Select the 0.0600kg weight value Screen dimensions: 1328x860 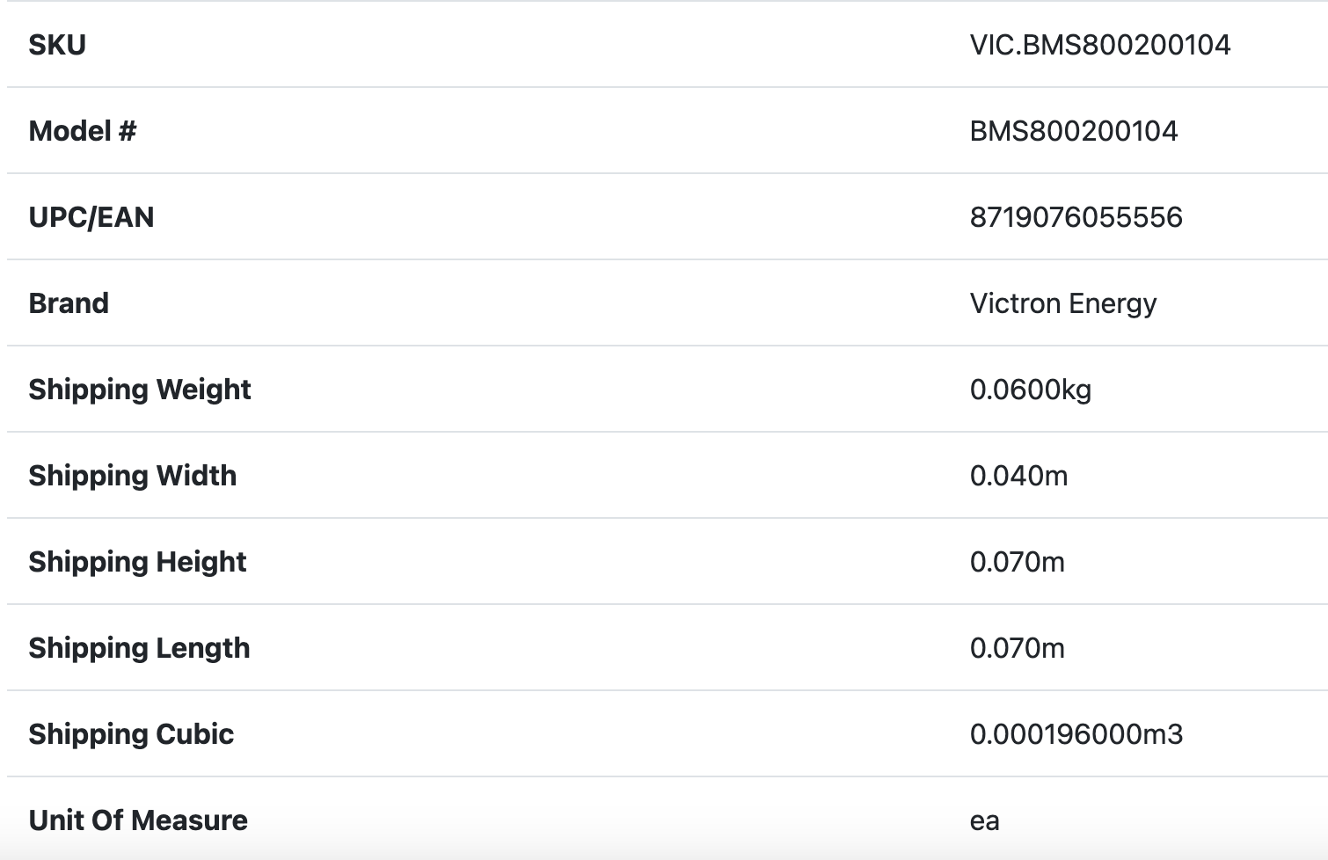pyautogui.click(x=1030, y=390)
